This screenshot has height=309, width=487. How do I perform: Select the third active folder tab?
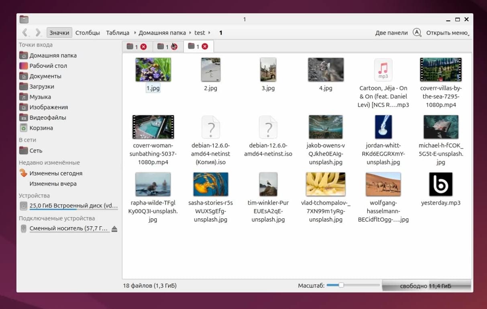(194, 47)
